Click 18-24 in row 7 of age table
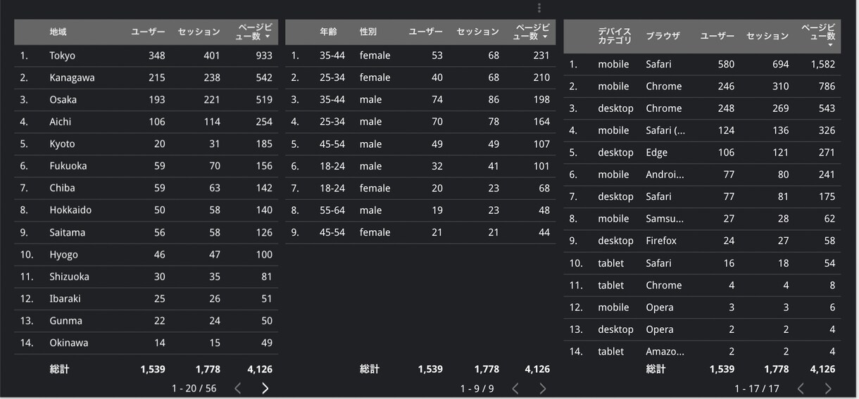Screen dimensions: 859x399 point(332,188)
